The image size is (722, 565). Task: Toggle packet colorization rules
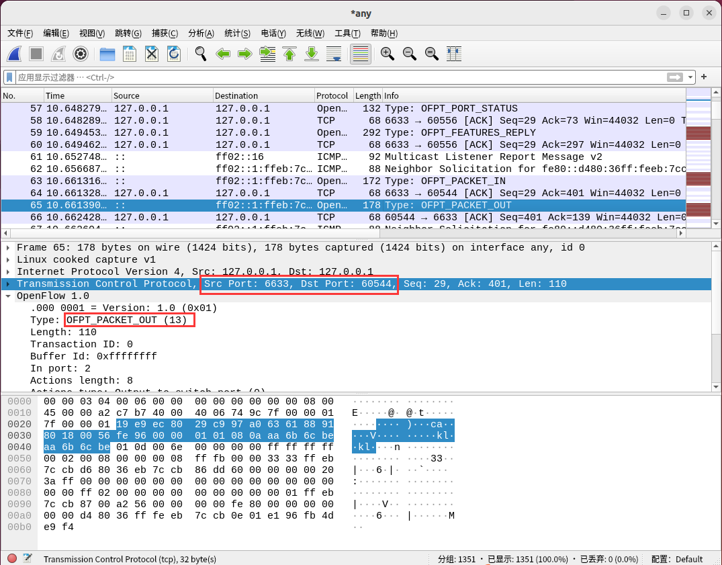pos(361,54)
